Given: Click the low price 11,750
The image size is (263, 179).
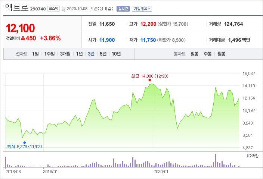Looking at the screenshot, I should pyautogui.click(x=148, y=40).
